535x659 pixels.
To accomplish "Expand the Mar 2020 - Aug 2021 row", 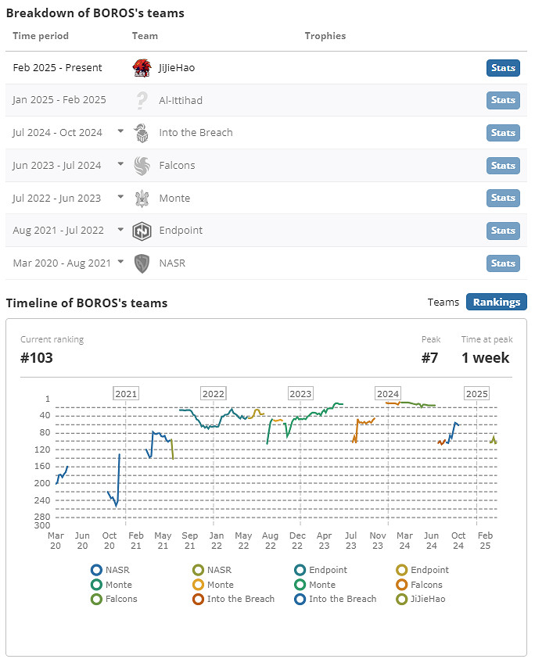I will [120, 262].
